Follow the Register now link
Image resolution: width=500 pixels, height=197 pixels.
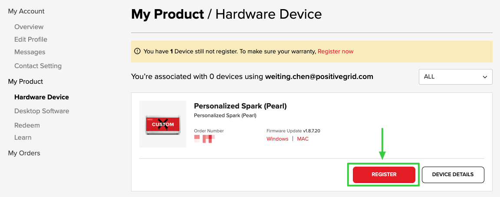tap(336, 51)
